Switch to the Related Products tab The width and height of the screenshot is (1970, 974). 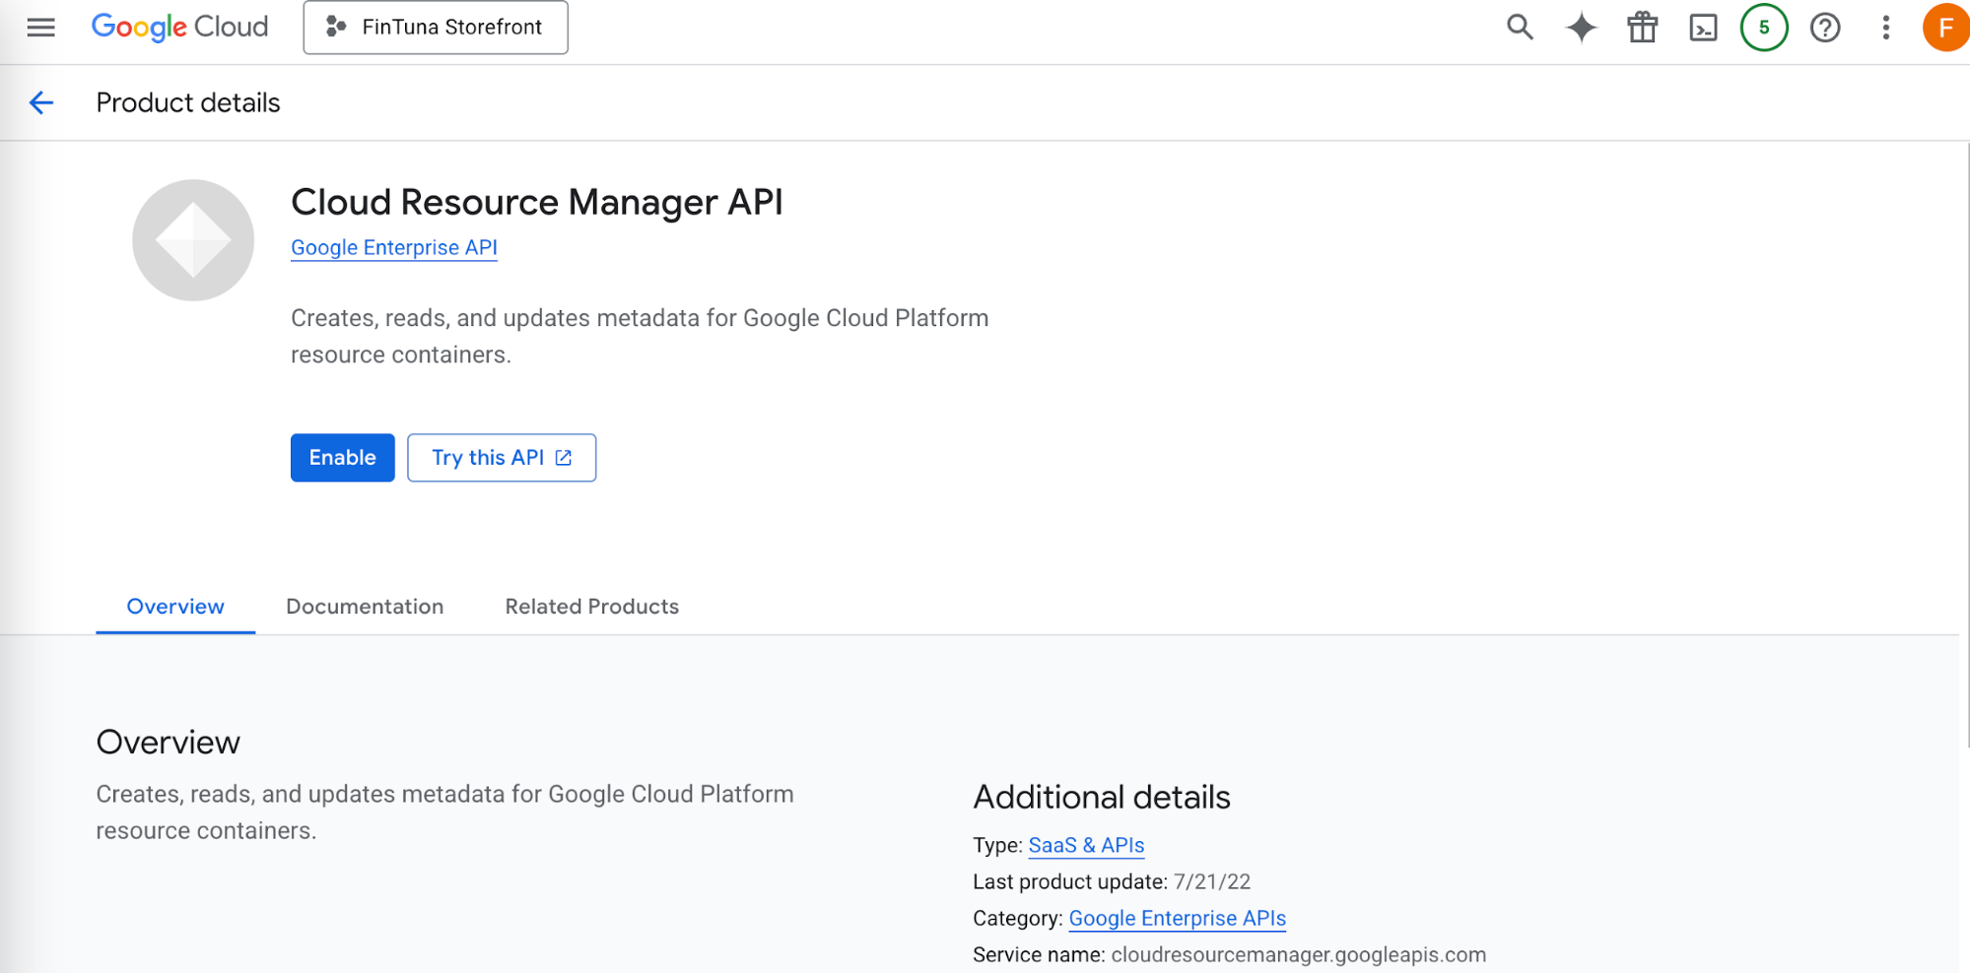592,607
